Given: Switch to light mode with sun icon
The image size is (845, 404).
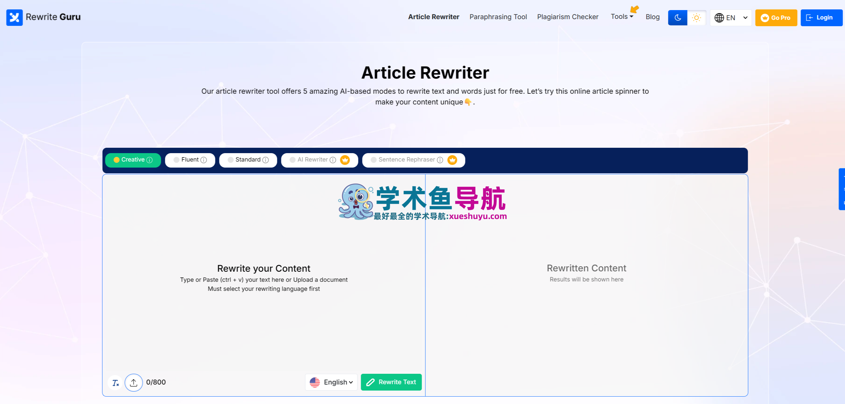Looking at the screenshot, I should pyautogui.click(x=696, y=17).
